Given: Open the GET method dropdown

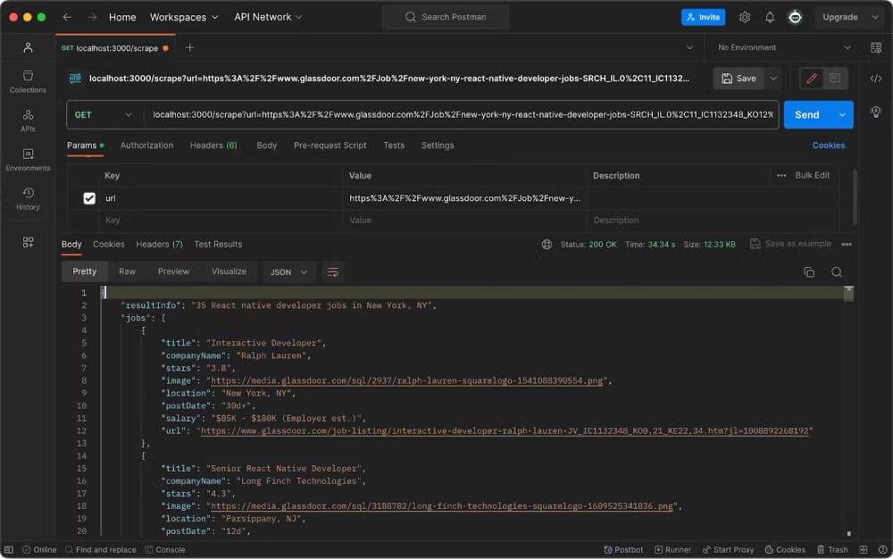Looking at the screenshot, I should [104, 114].
